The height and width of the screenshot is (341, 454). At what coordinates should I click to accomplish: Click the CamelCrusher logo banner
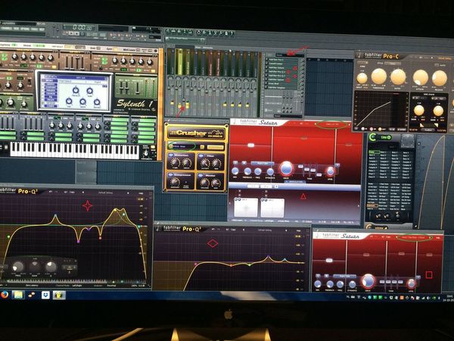[196, 132]
